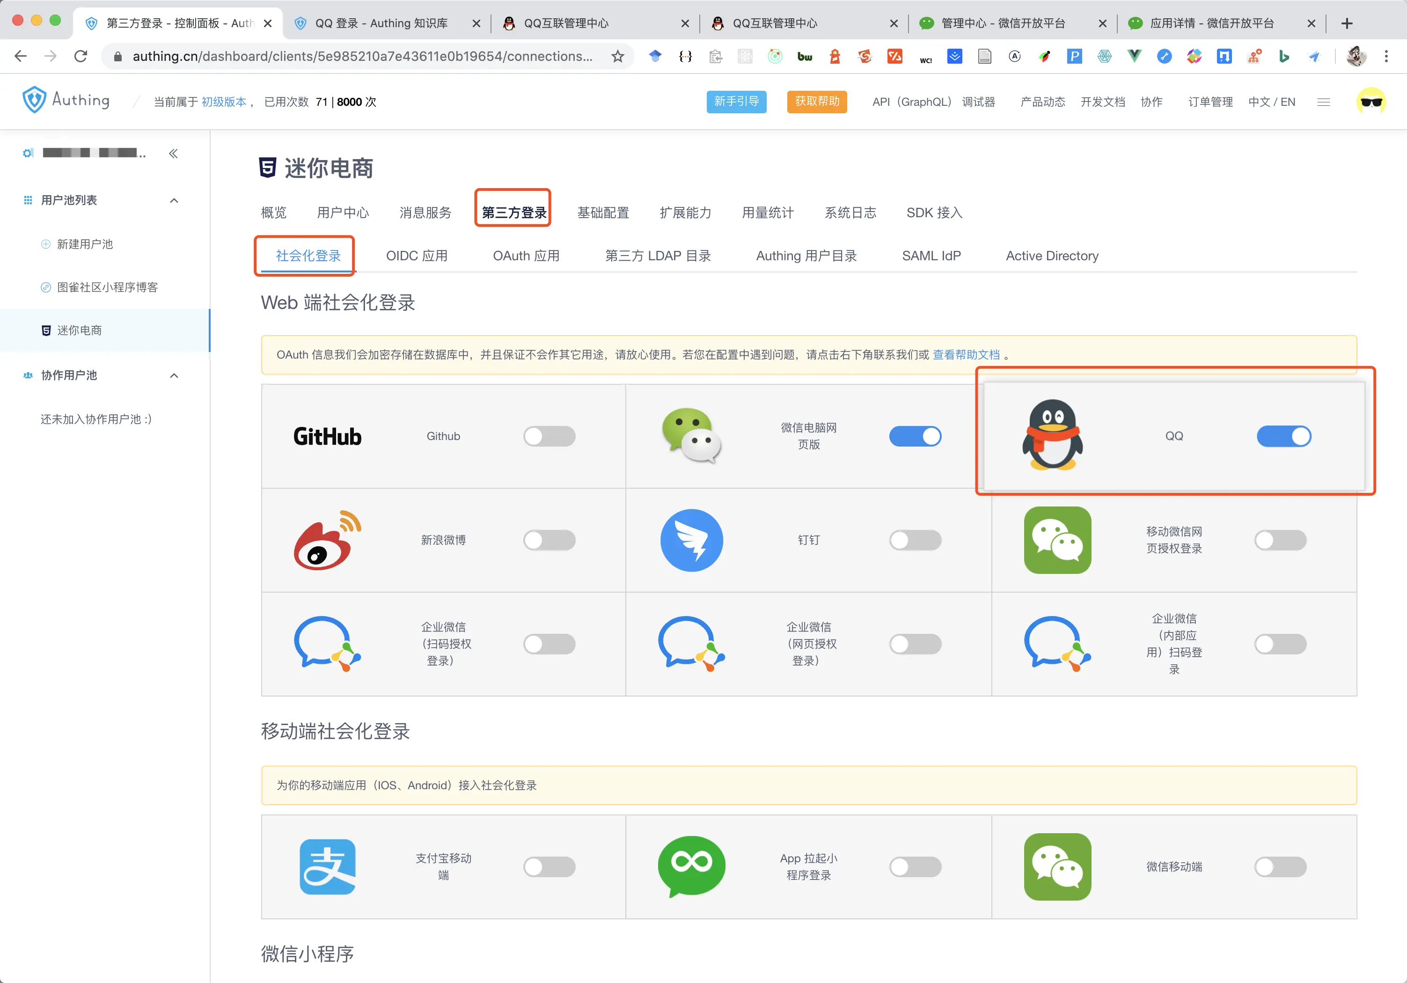1407x983 pixels.
Task: Open the sunglasses avatar user menu
Action: click(1371, 102)
